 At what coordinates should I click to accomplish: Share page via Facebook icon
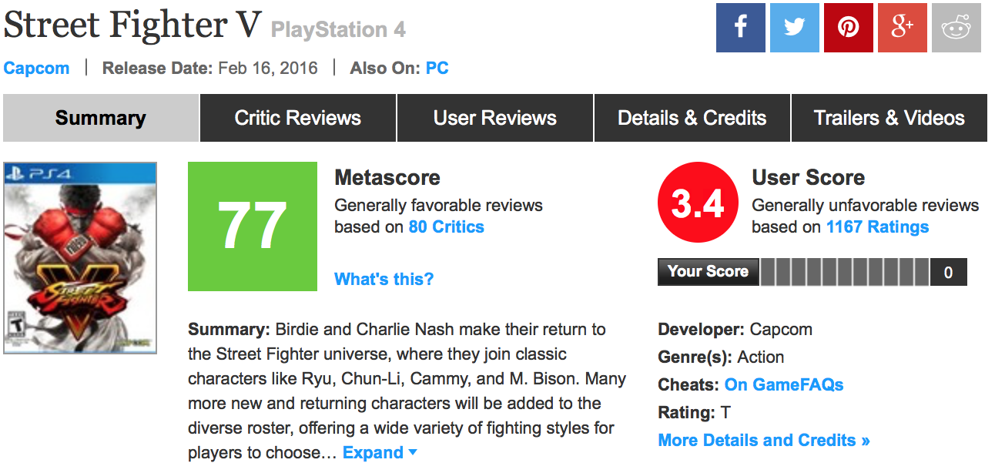click(741, 28)
